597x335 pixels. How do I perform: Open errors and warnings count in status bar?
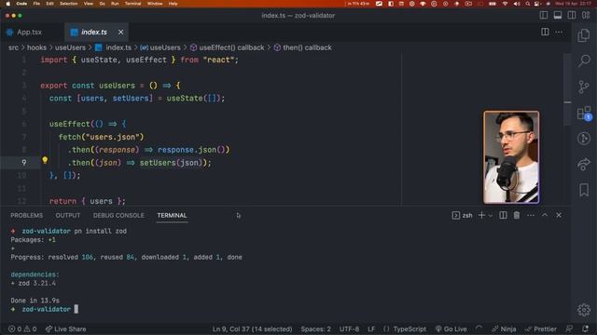pos(22,328)
